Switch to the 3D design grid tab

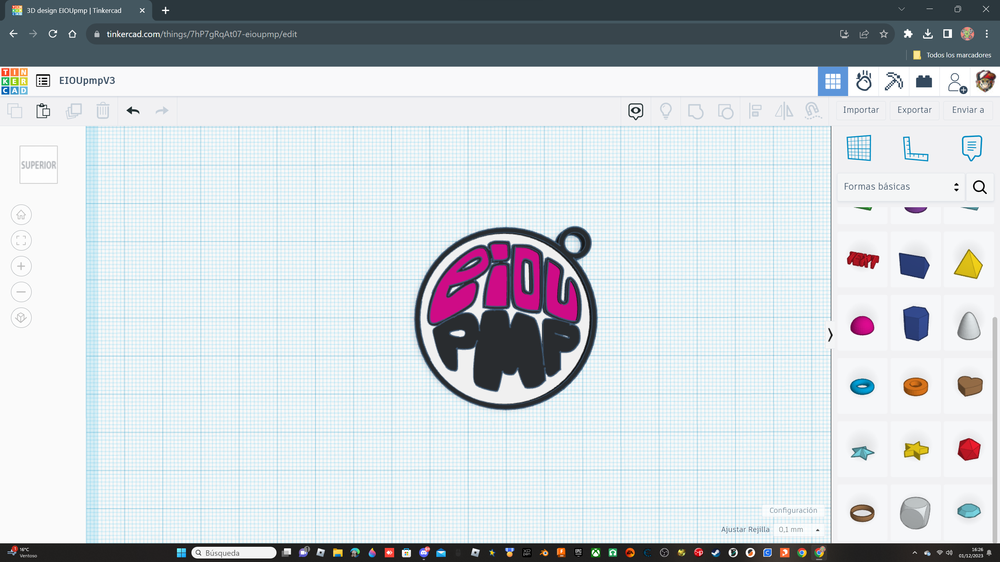(x=833, y=81)
